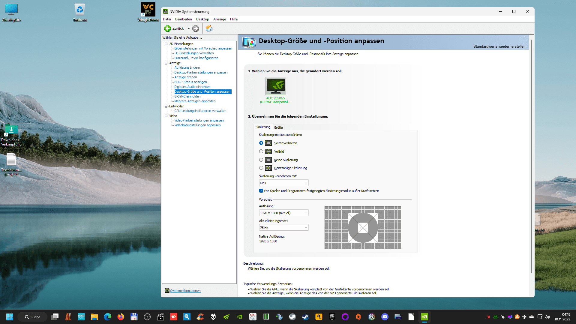Switch to the Größe tab
The height and width of the screenshot is (324, 576).
tap(278, 127)
